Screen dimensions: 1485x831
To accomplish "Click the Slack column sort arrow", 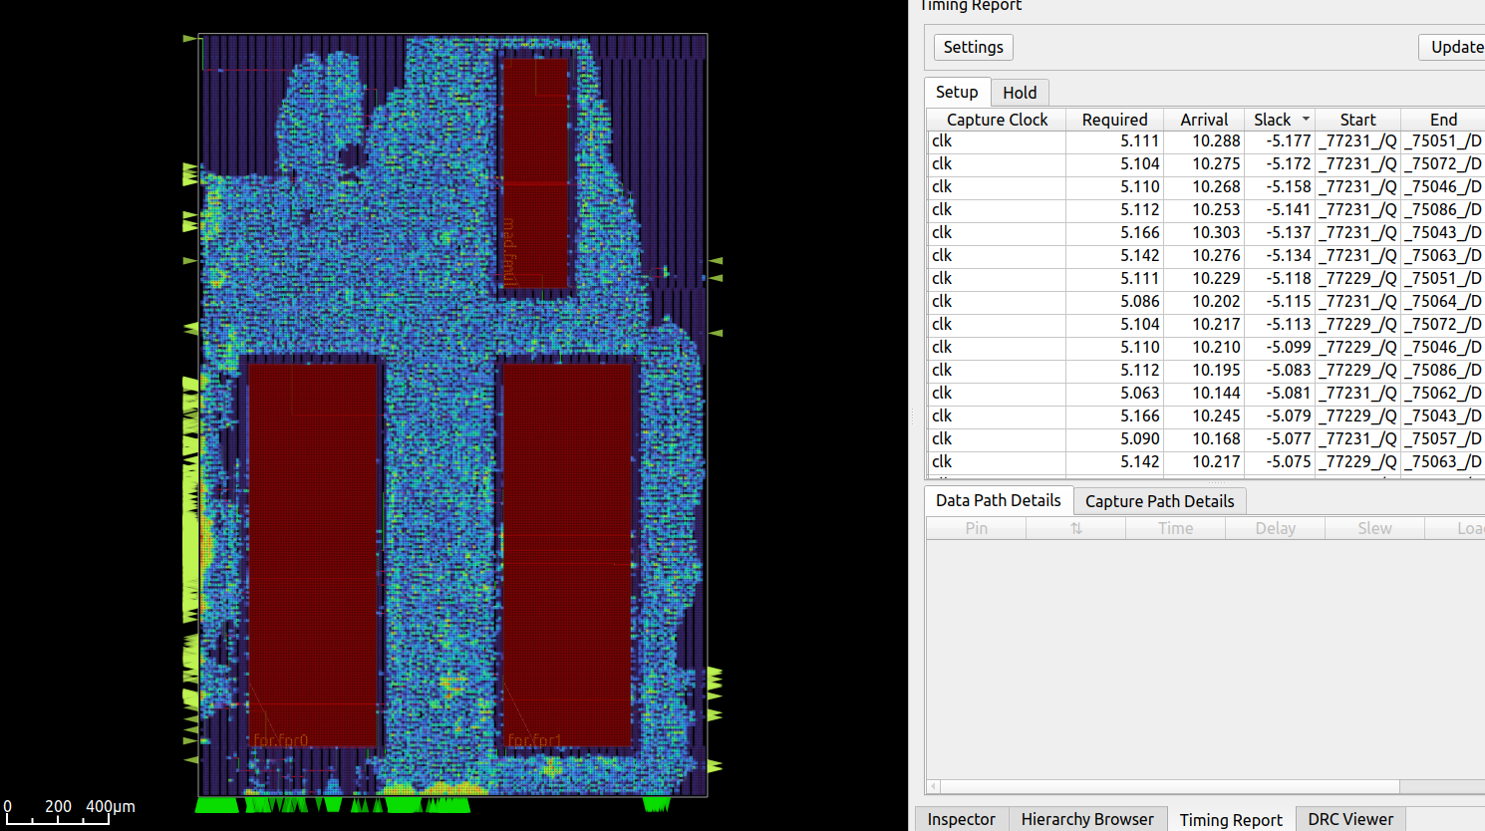I will point(1306,120).
